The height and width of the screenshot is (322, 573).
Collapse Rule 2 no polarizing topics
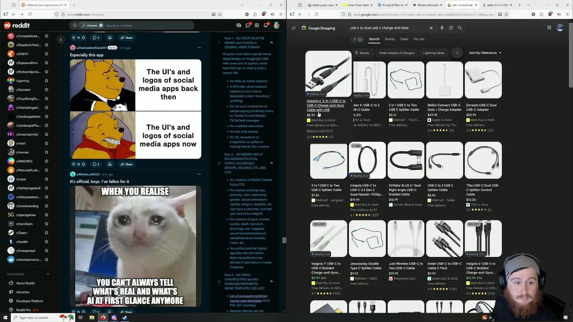271,163
